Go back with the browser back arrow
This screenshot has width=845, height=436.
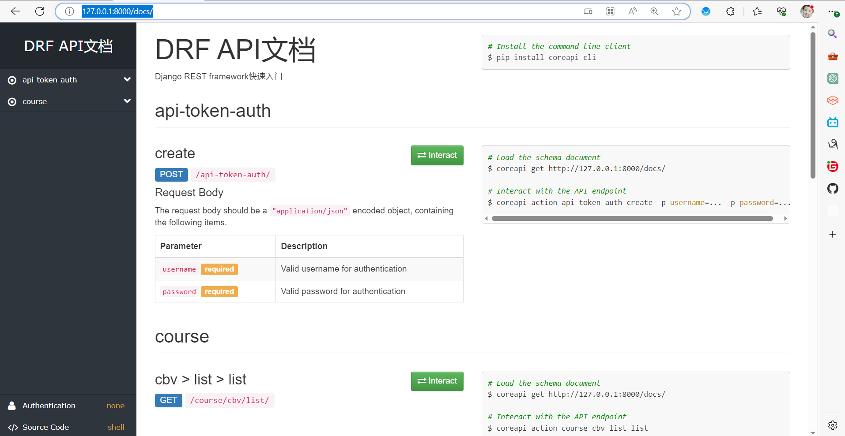tap(15, 11)
